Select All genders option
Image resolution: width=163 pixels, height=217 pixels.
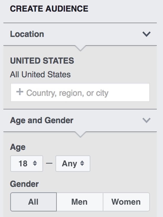coord(33,202)
